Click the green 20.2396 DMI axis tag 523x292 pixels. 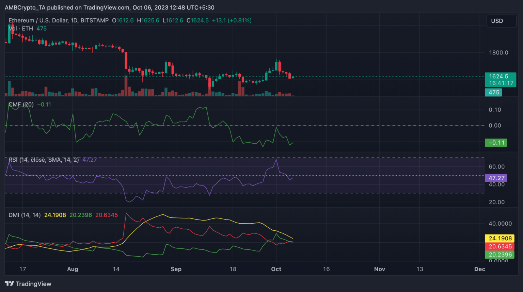(x=500, y=255)
